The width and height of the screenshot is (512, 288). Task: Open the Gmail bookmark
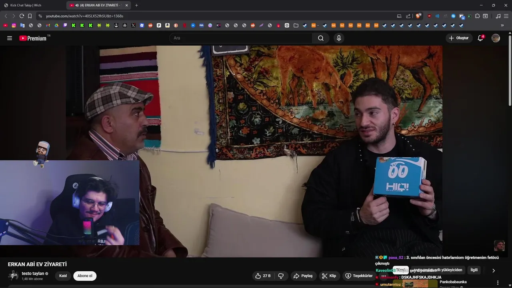[x=48, y=25]
